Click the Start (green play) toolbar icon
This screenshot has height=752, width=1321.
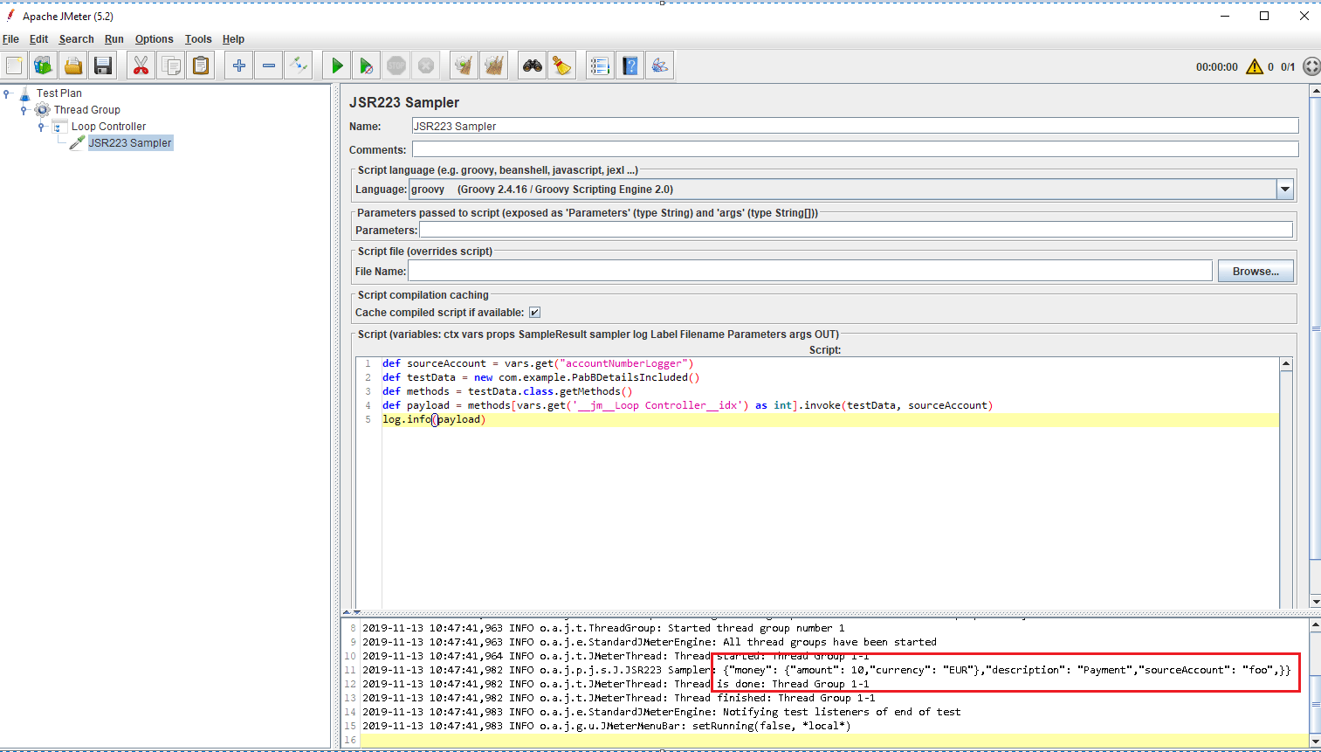337,66
